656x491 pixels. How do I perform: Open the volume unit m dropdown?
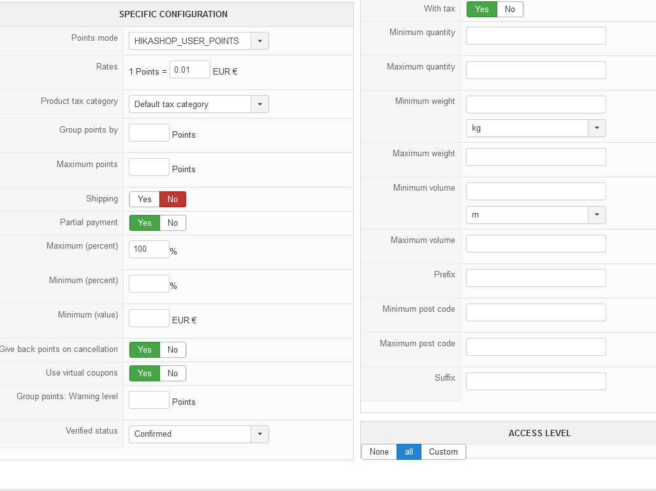[536, 215]
